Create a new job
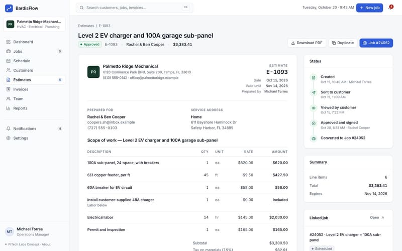Screen dimensions: 402x251 click(369, 8)
